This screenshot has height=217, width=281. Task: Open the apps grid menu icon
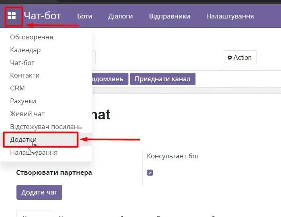[12, 16]
